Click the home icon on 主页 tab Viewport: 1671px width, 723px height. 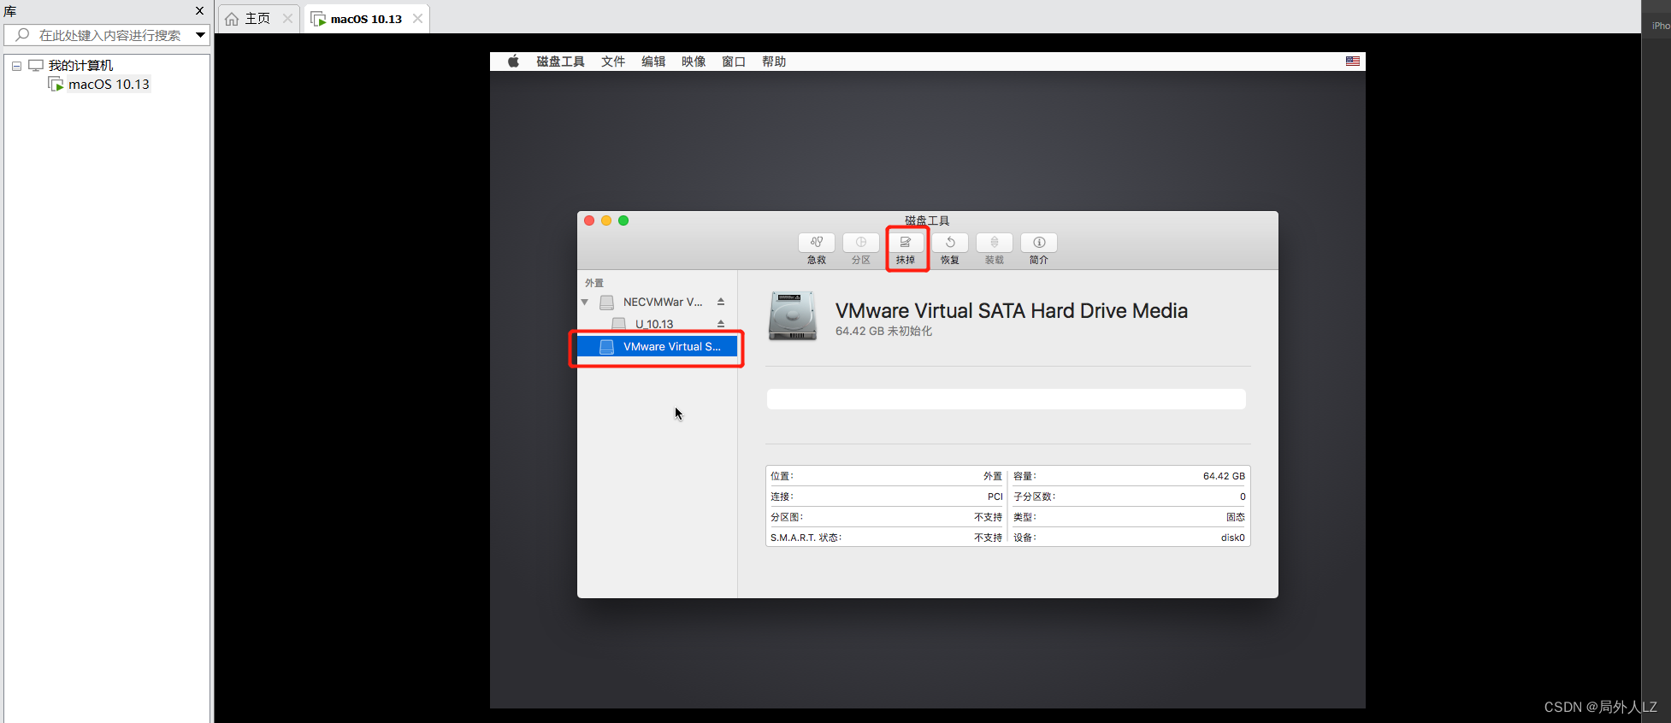[232, 19]
